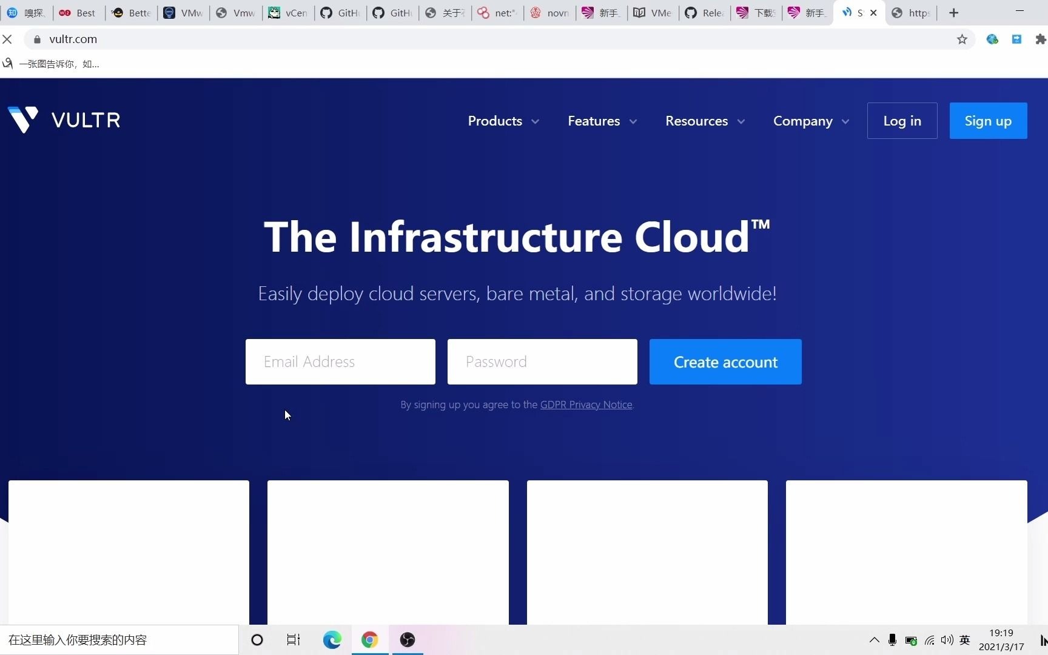
Task: Open the Extensions puzzle icon
Action: [x=1040, y=39]
